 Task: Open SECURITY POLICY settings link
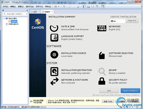[x=118, y=80]
